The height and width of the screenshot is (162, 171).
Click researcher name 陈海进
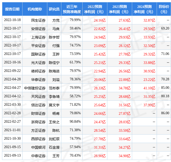[x=54, y=71]
